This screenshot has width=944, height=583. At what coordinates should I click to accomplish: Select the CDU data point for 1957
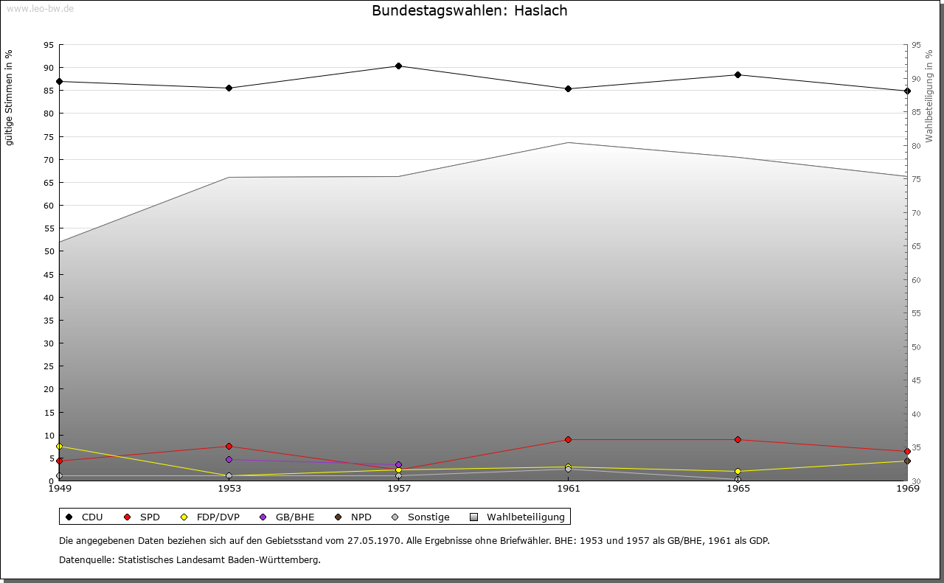pos(399,66)
